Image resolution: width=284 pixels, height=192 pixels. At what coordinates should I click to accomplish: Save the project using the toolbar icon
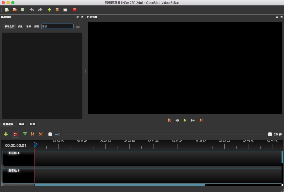click(23, 10)
